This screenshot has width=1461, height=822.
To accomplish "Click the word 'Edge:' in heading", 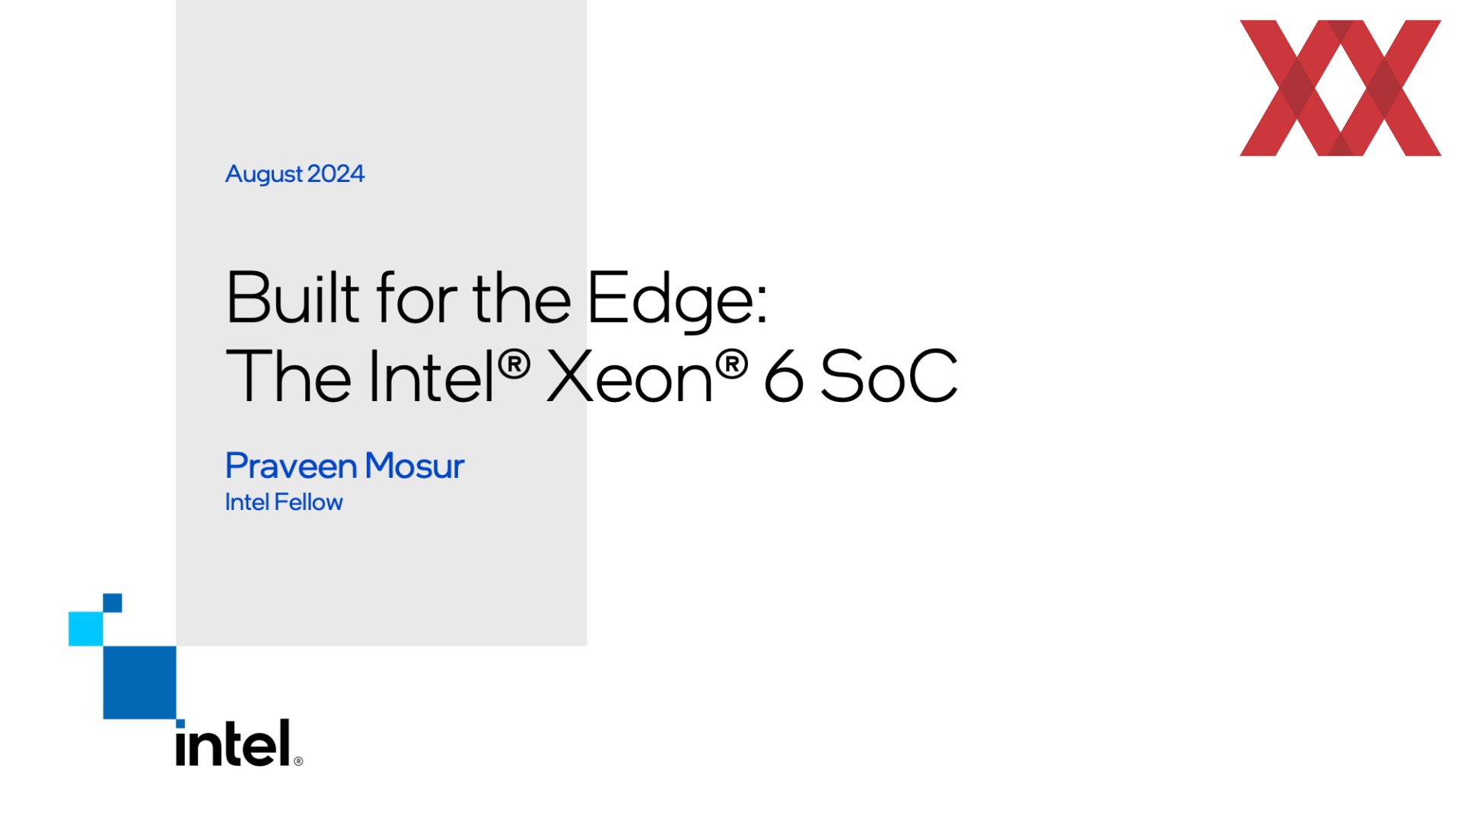I will [677, 299].
